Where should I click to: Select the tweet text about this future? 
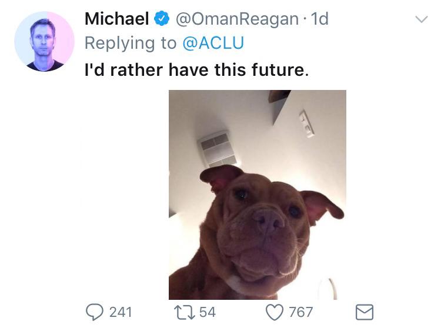click(196, 70)
